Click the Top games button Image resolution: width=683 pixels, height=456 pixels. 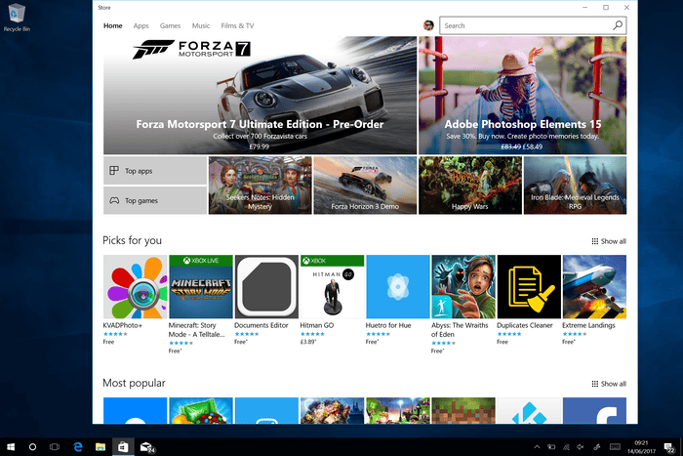tap(154, 200)
